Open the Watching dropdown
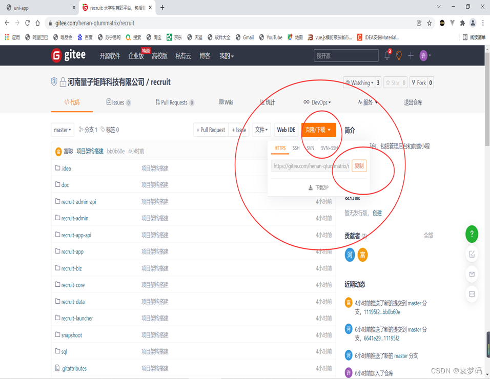The width and height of the screenshot is (490, 379). (x=360, y=82)
